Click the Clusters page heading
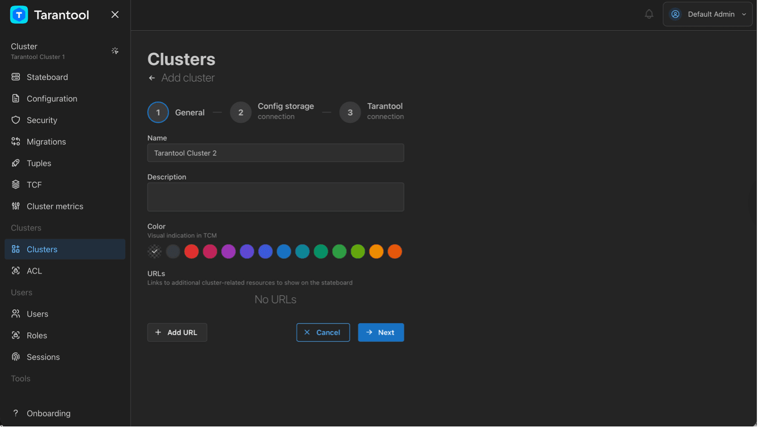 (181, 60)
